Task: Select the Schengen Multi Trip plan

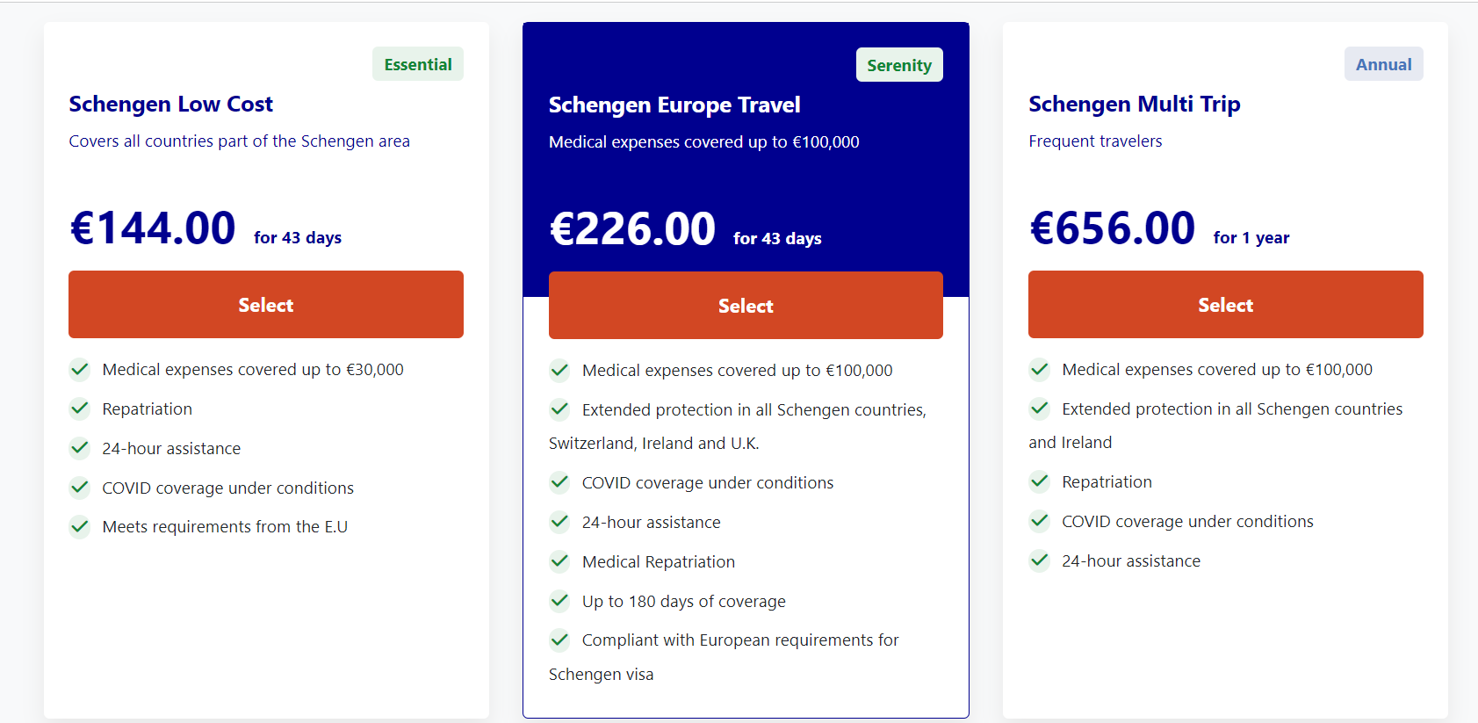Action: pos(1225,305)
